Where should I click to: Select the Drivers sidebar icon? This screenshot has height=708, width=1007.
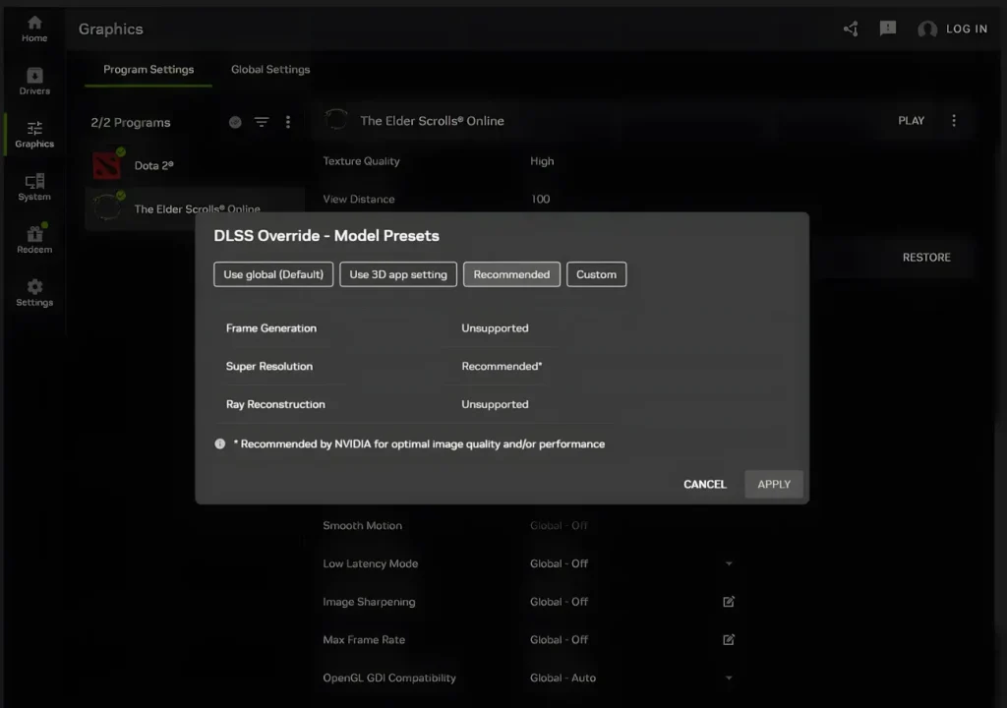(x=33, y=81)
